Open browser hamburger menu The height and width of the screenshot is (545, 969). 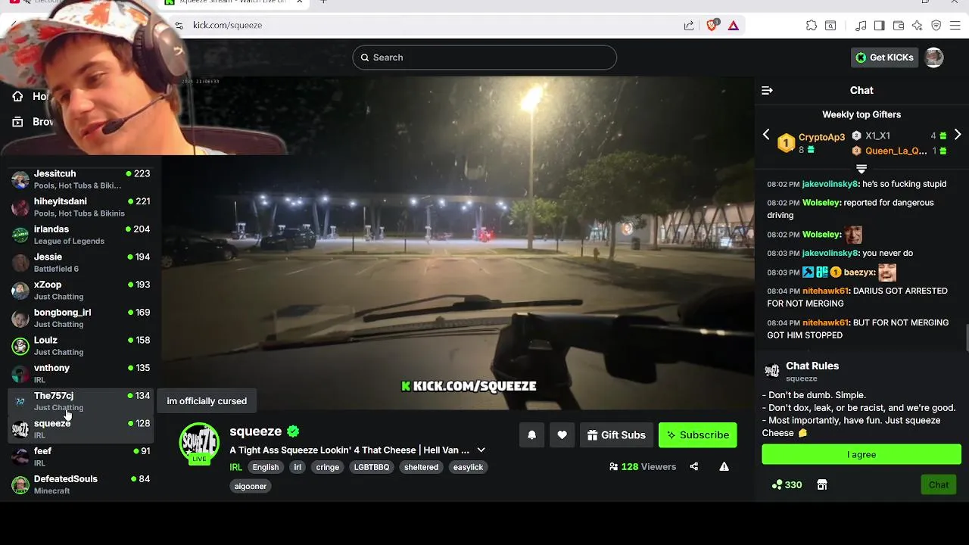coord(955,25)
